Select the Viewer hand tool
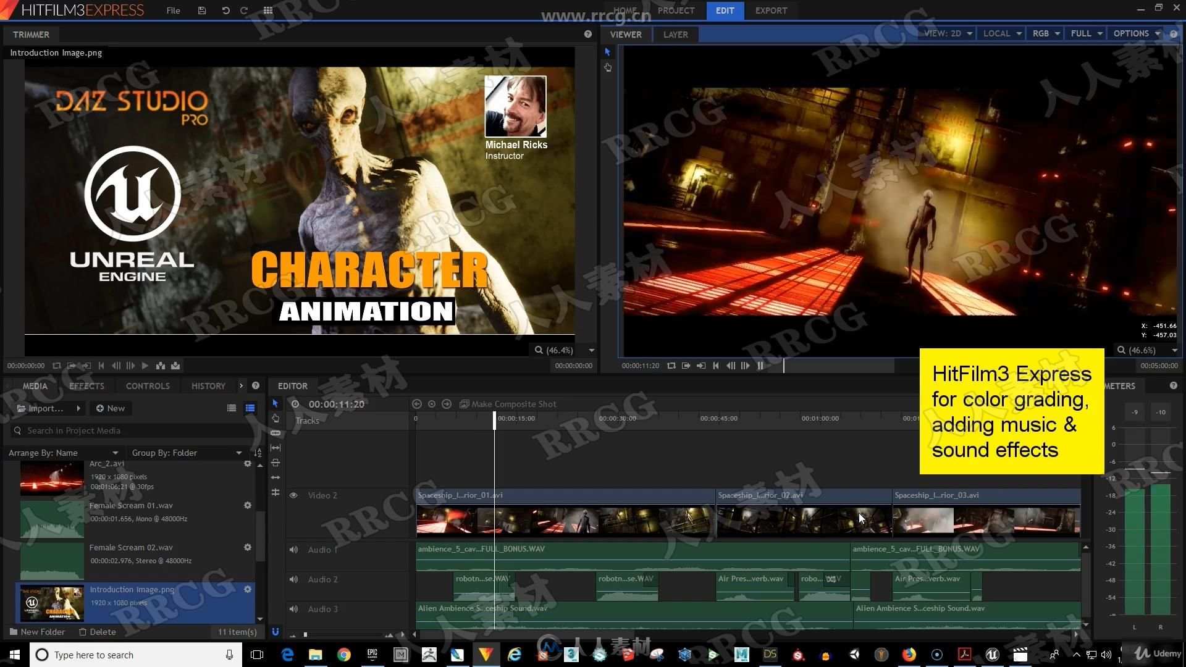Screen dimensions: 1186x667 point(608,67)
